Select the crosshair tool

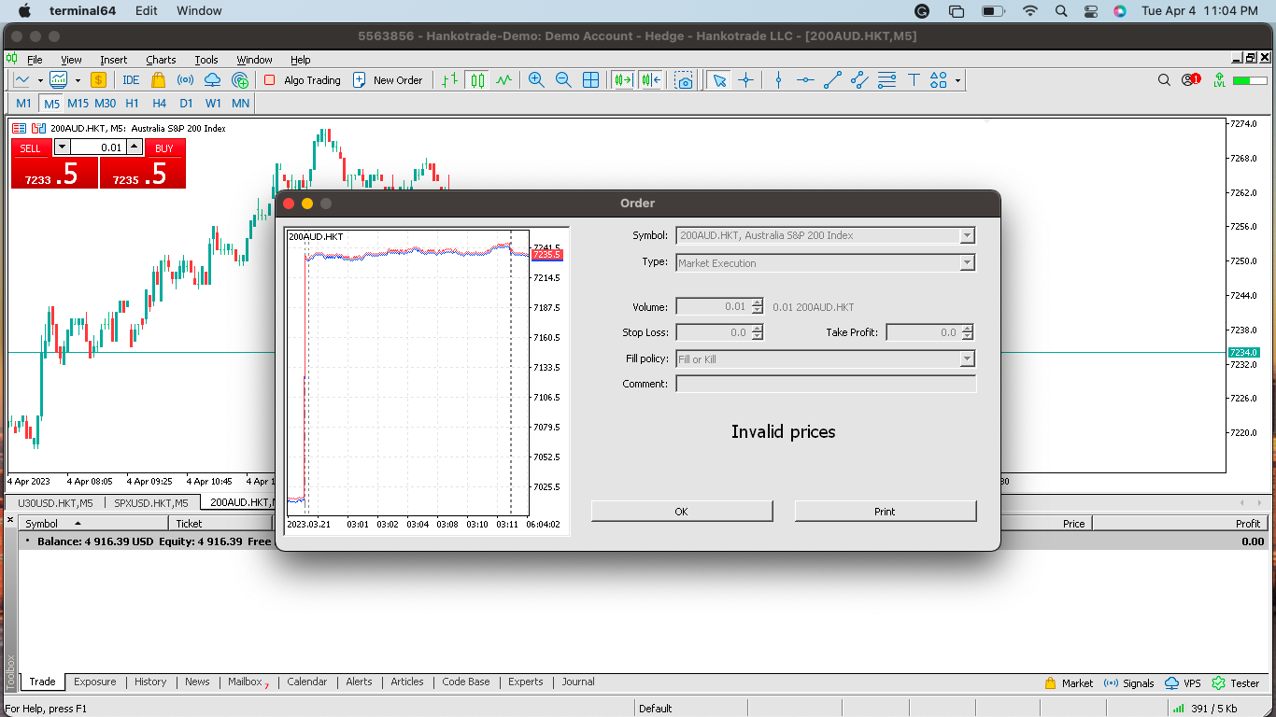(745, 80)
